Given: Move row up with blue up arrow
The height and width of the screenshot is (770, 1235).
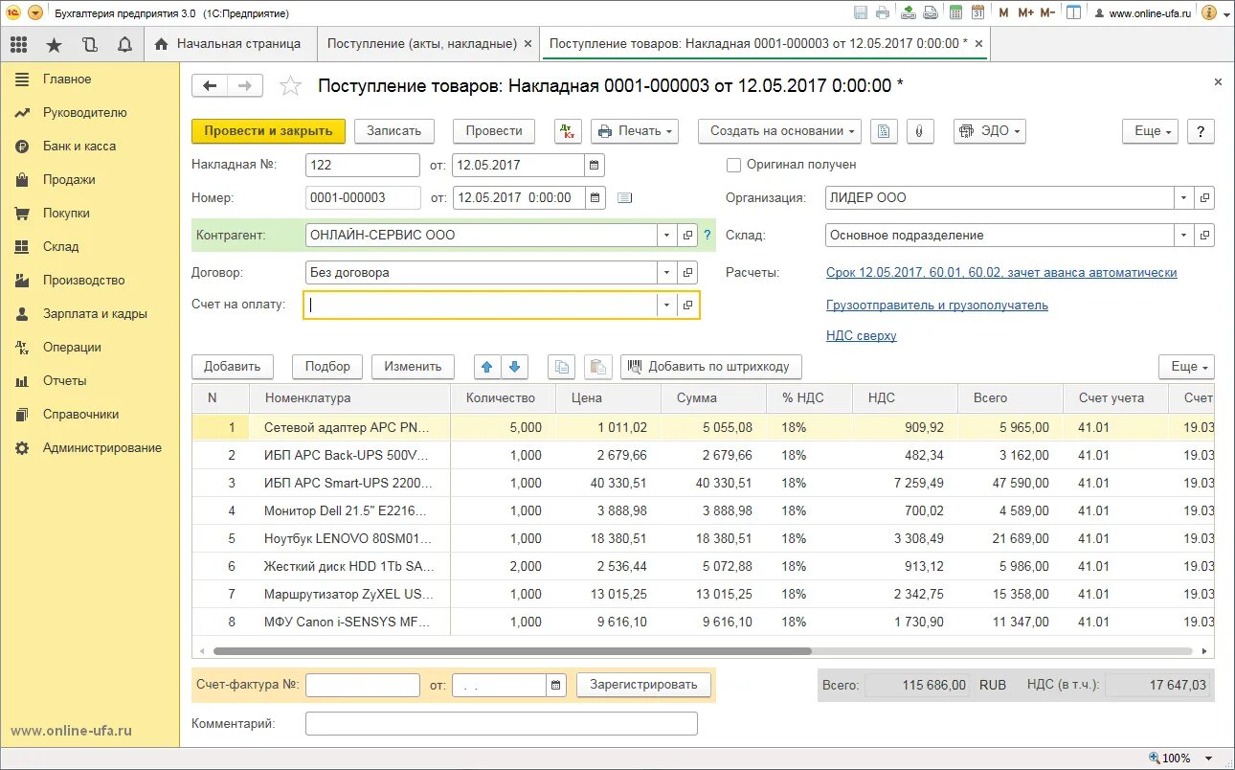Looking at the screenshot, I should 487,366.
